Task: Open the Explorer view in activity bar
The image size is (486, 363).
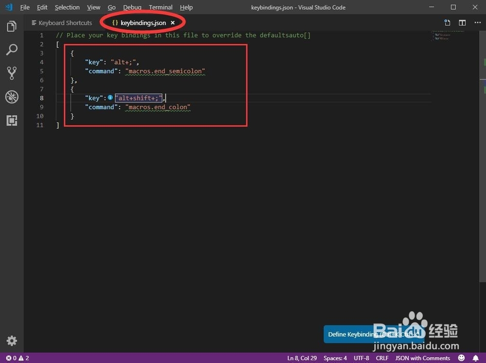Action: (12, 26)
